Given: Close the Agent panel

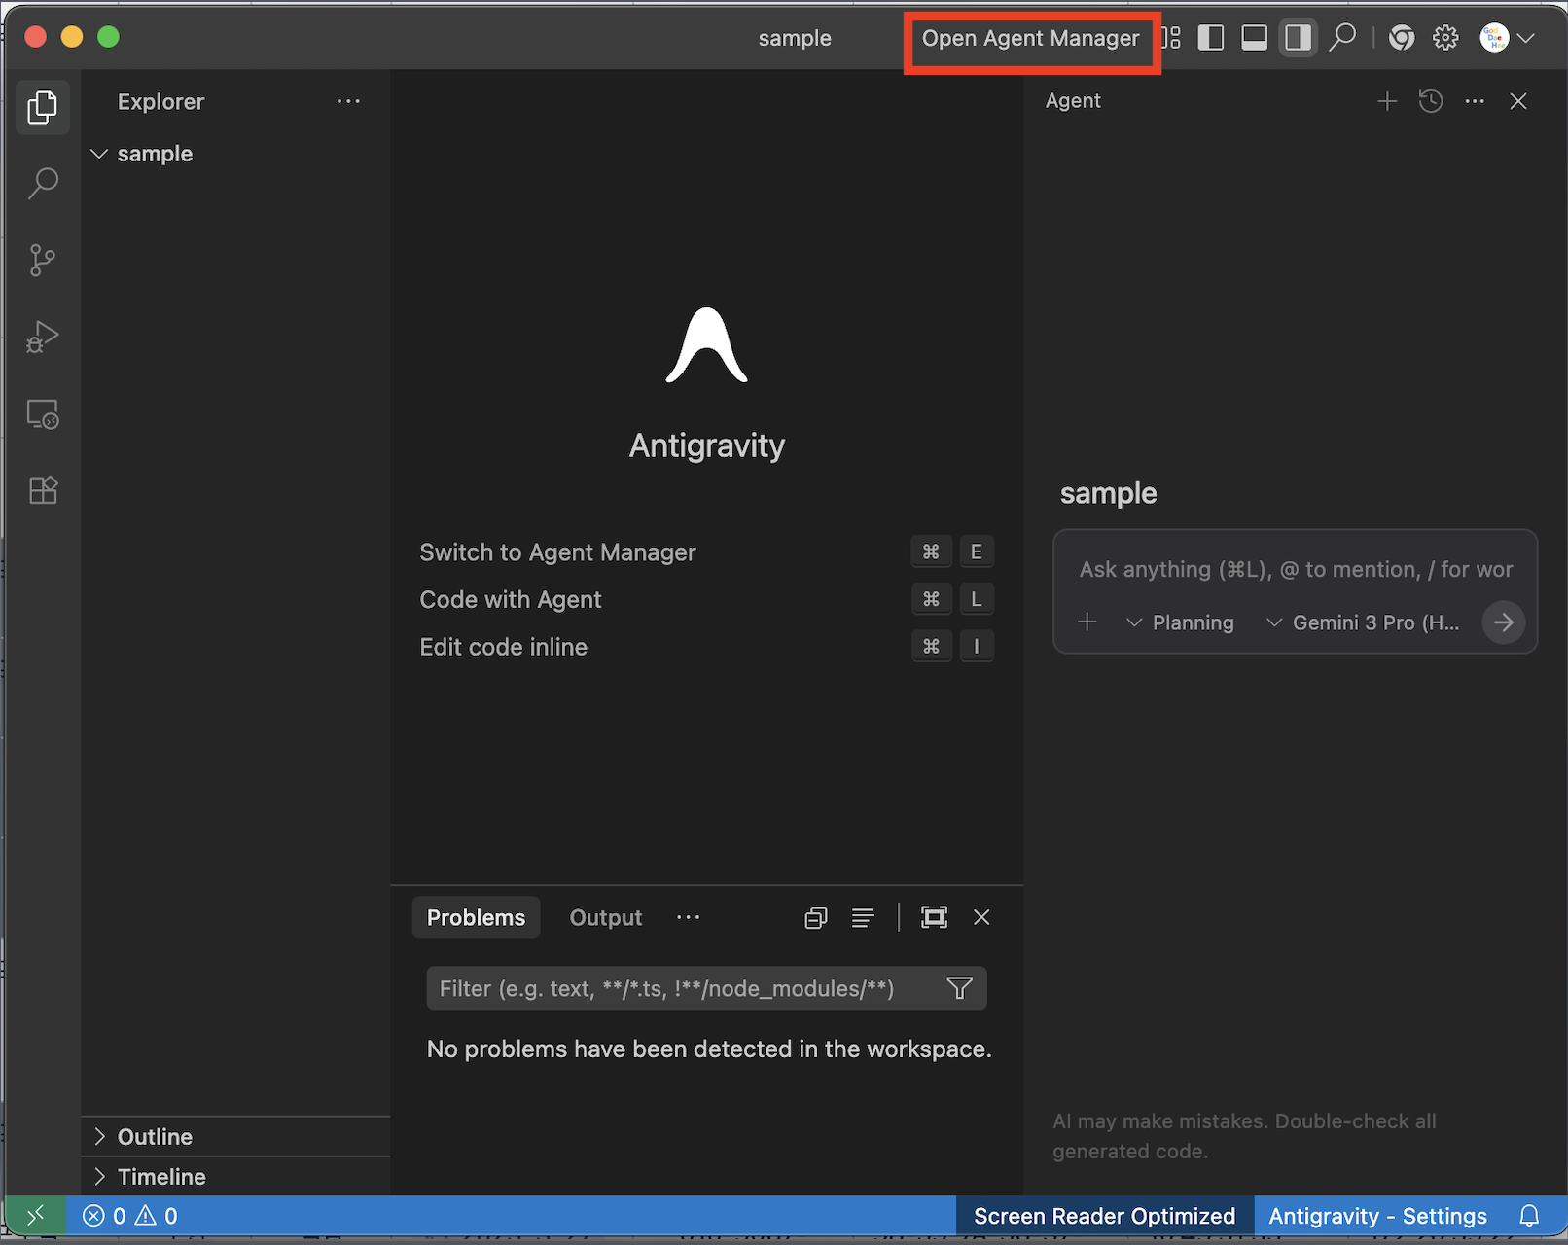Looking at the screenshot, I should [1518, 101].
